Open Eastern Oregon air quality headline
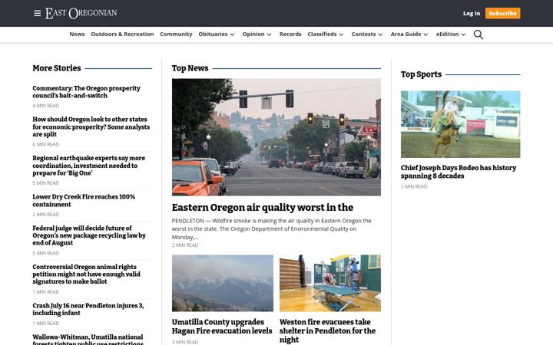553x345 pixels. [x=263, y=207]
